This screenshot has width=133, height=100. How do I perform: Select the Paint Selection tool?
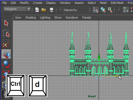coord(6,44)
